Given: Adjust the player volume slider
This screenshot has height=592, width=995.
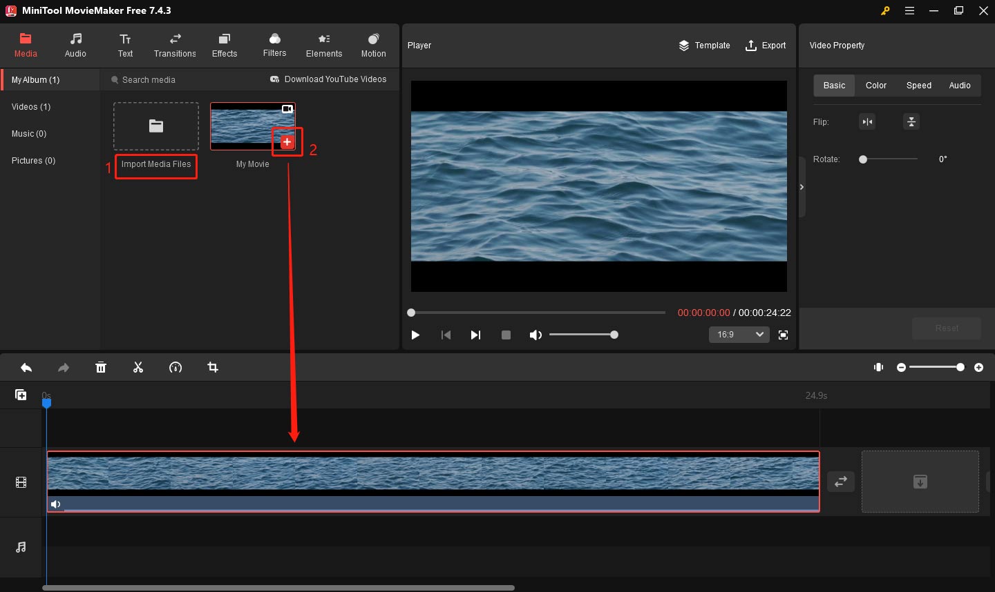Looking at the screenshot, I should (583, 335).
